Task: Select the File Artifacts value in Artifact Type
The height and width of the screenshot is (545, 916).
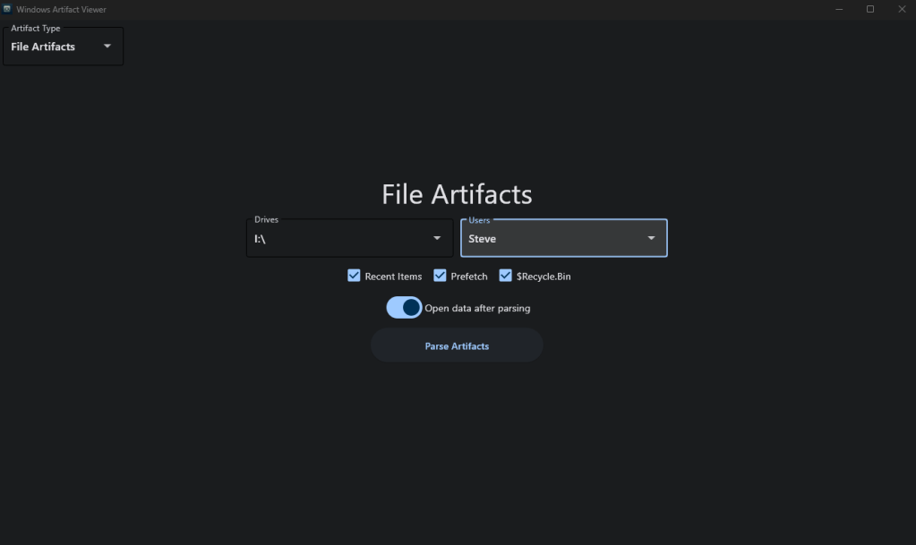Action: pos(43,47)
